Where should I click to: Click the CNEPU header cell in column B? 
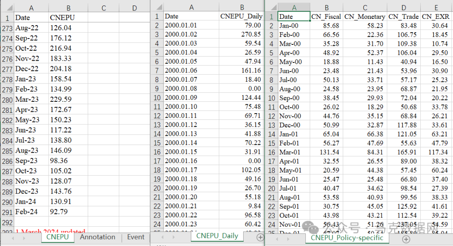coord(68,18)
